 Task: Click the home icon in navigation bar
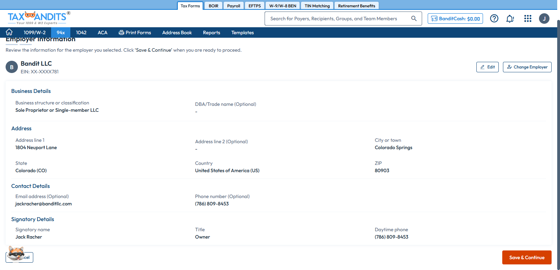(9, 32)
